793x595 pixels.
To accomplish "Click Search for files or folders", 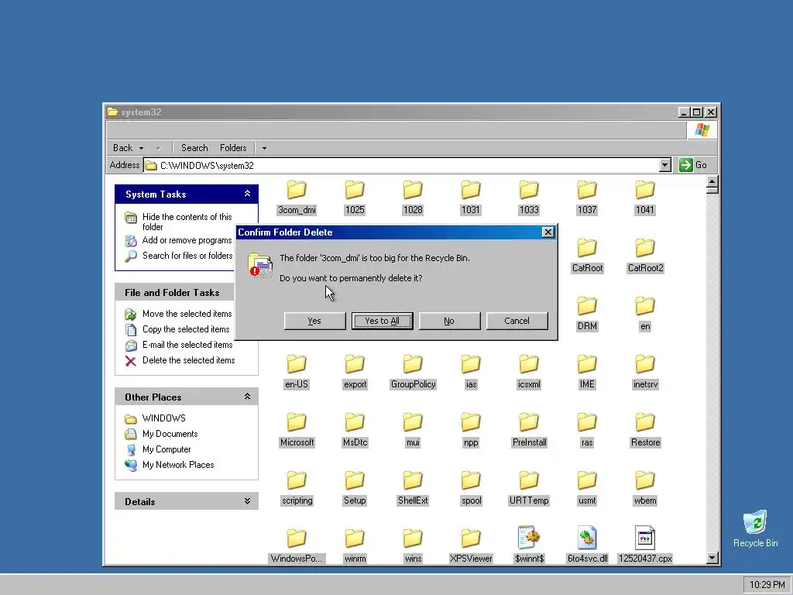I will pos(179,256).
